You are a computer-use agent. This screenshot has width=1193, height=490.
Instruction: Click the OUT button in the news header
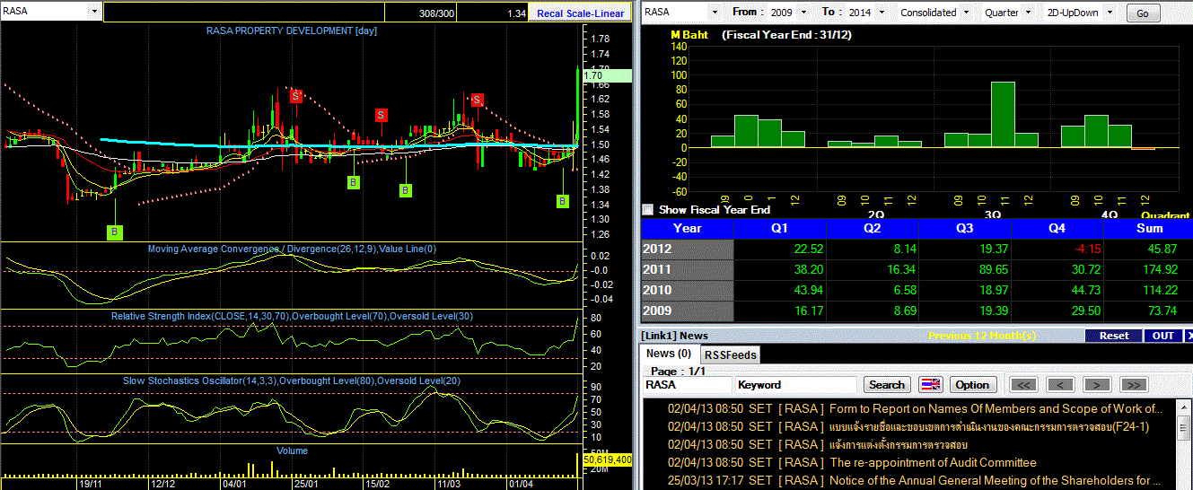(x=1163, y=336)
